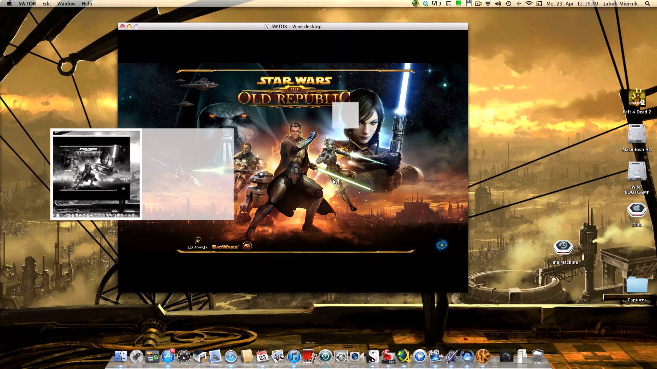Select the WIN7 BOOTCAMP drive icon
Screen dimensions: 657x369
637,171
